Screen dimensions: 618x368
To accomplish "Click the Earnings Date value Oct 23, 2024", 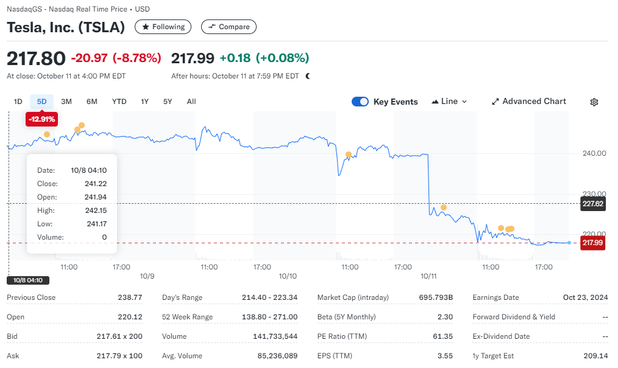I will click(585, 297).
